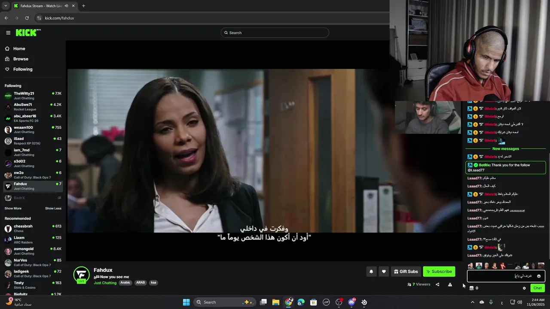The image size is (550, 309).
Task: Click the kick.com/fahdux address bar
Action: pyautogui.click(x=59, y=18)
